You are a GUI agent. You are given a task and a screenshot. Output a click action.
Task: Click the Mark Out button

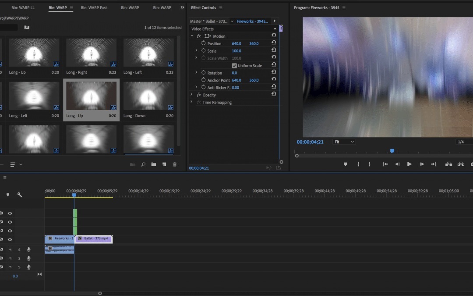369,164
